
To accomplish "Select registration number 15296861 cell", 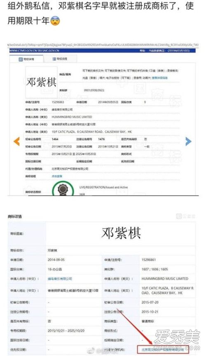I will click(149, 260).
